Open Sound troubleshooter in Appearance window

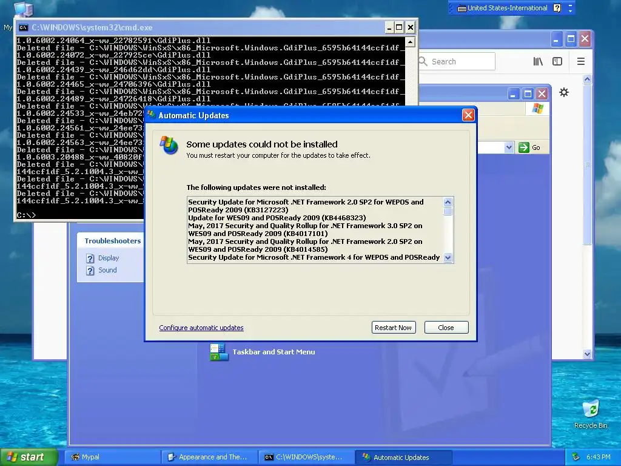(107, 270)
